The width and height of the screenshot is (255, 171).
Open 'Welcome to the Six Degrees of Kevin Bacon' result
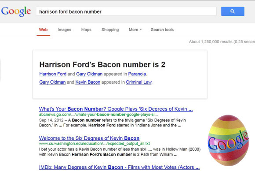[x=89, y=138]
